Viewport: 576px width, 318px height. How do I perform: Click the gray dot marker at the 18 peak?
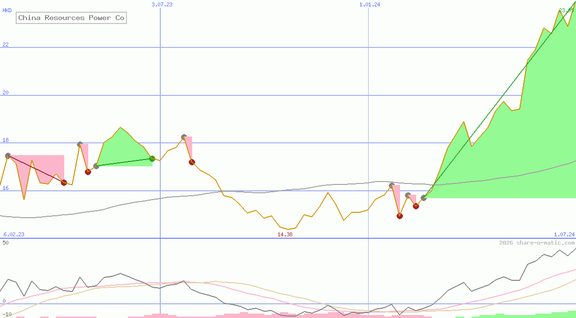pos(79,144)
